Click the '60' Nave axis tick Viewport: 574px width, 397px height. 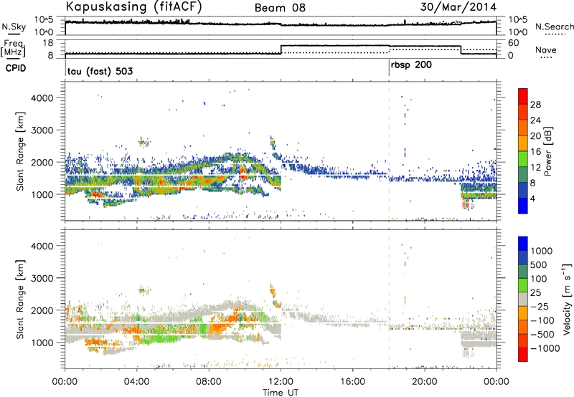tap(514, 43)
